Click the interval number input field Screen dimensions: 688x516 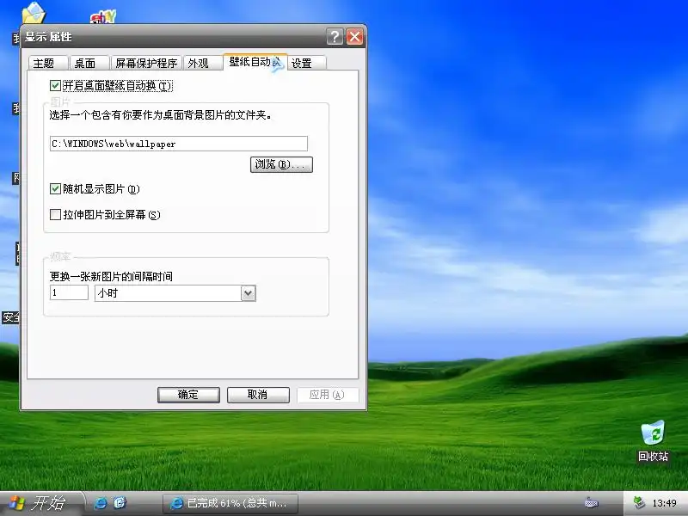tap(70, 292)
